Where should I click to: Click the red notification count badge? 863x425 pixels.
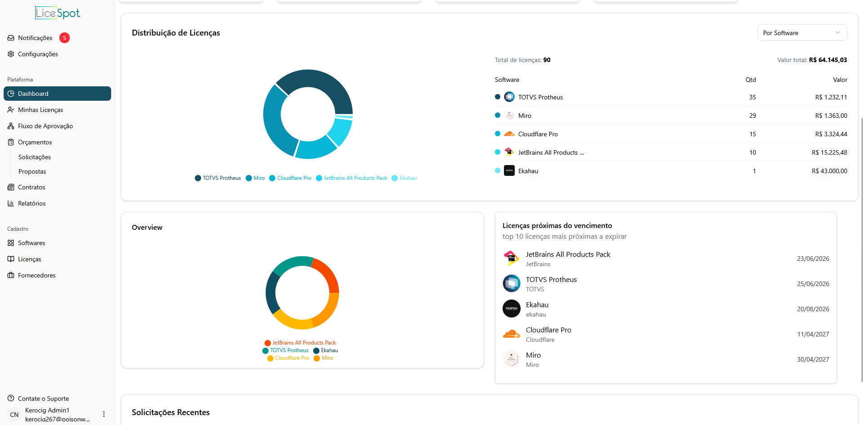pyautogui.click(x=64, y=38)
